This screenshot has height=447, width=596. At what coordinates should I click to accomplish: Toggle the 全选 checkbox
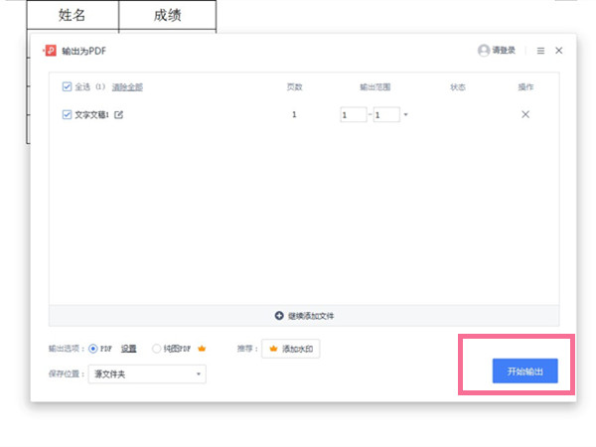point(67,86)
